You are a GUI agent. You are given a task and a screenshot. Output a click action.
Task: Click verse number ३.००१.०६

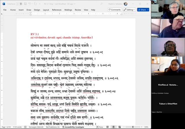98,117
